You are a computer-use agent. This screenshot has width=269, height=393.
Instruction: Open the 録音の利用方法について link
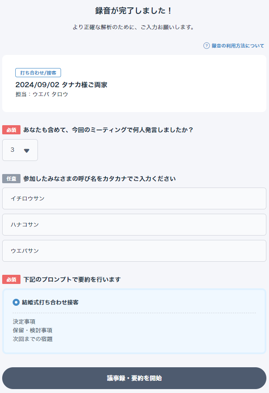[x=238, y=46]
